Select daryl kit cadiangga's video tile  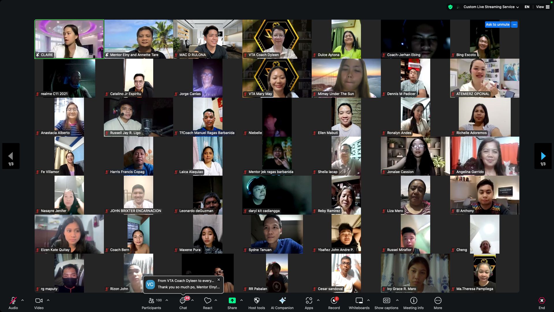[x=277, y=195]
